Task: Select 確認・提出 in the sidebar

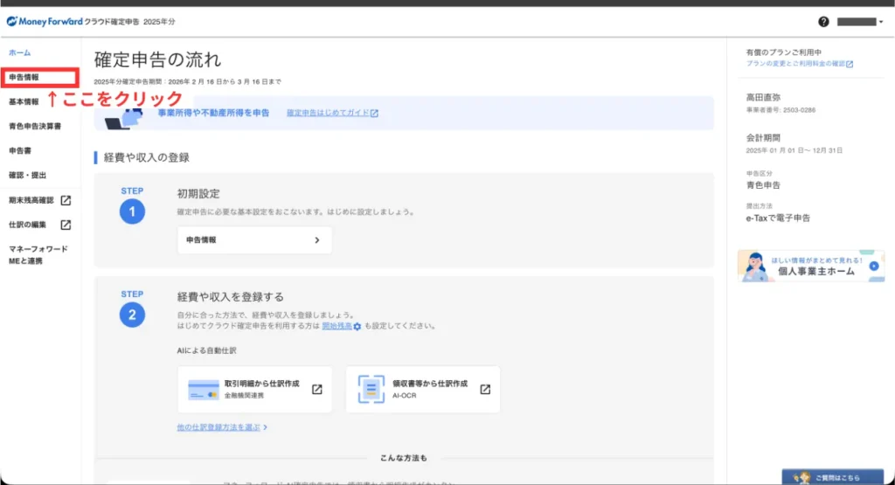Action: 26,175
